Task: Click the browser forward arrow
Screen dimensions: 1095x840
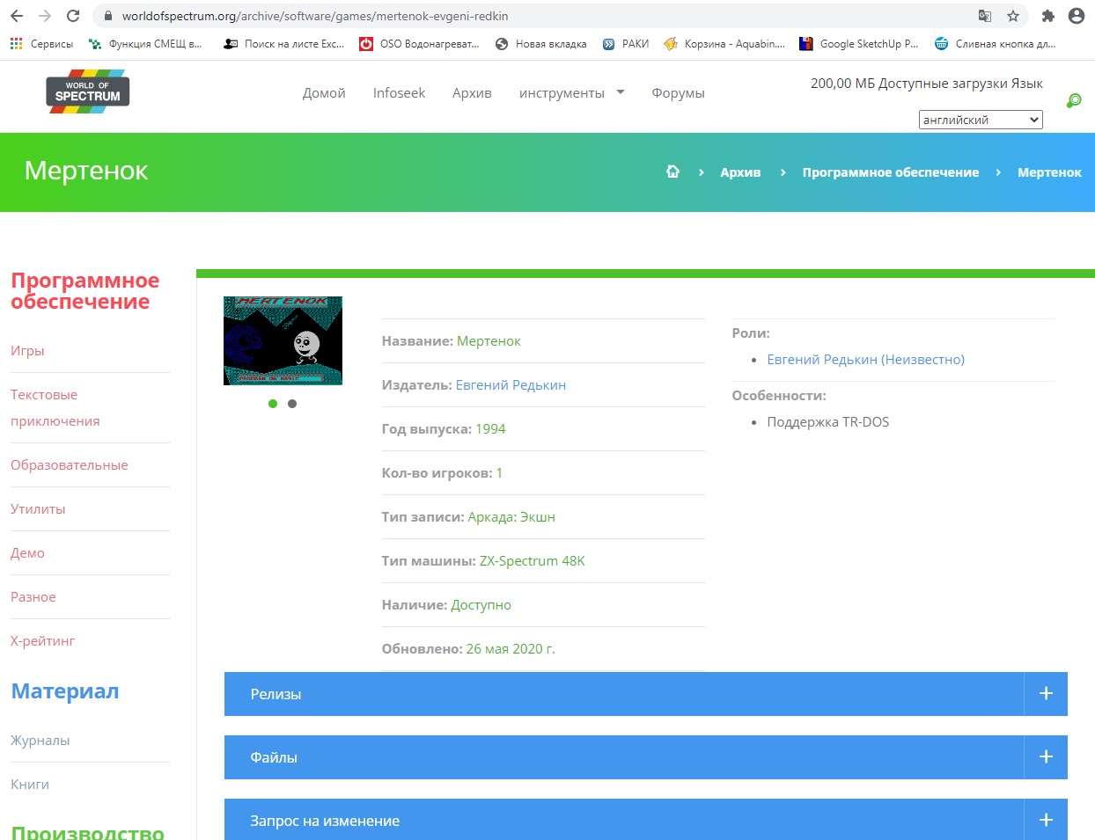Action: [45, 16]
